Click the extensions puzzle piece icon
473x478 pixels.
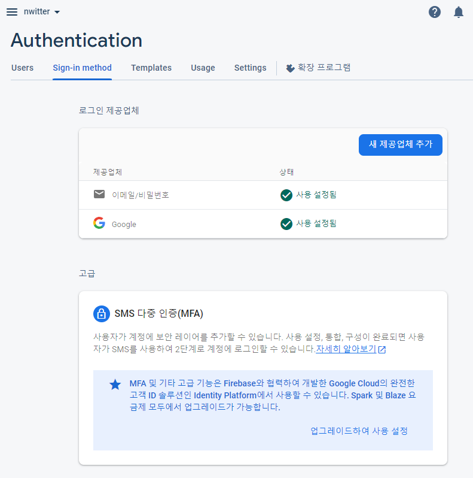tap(291, 68)
